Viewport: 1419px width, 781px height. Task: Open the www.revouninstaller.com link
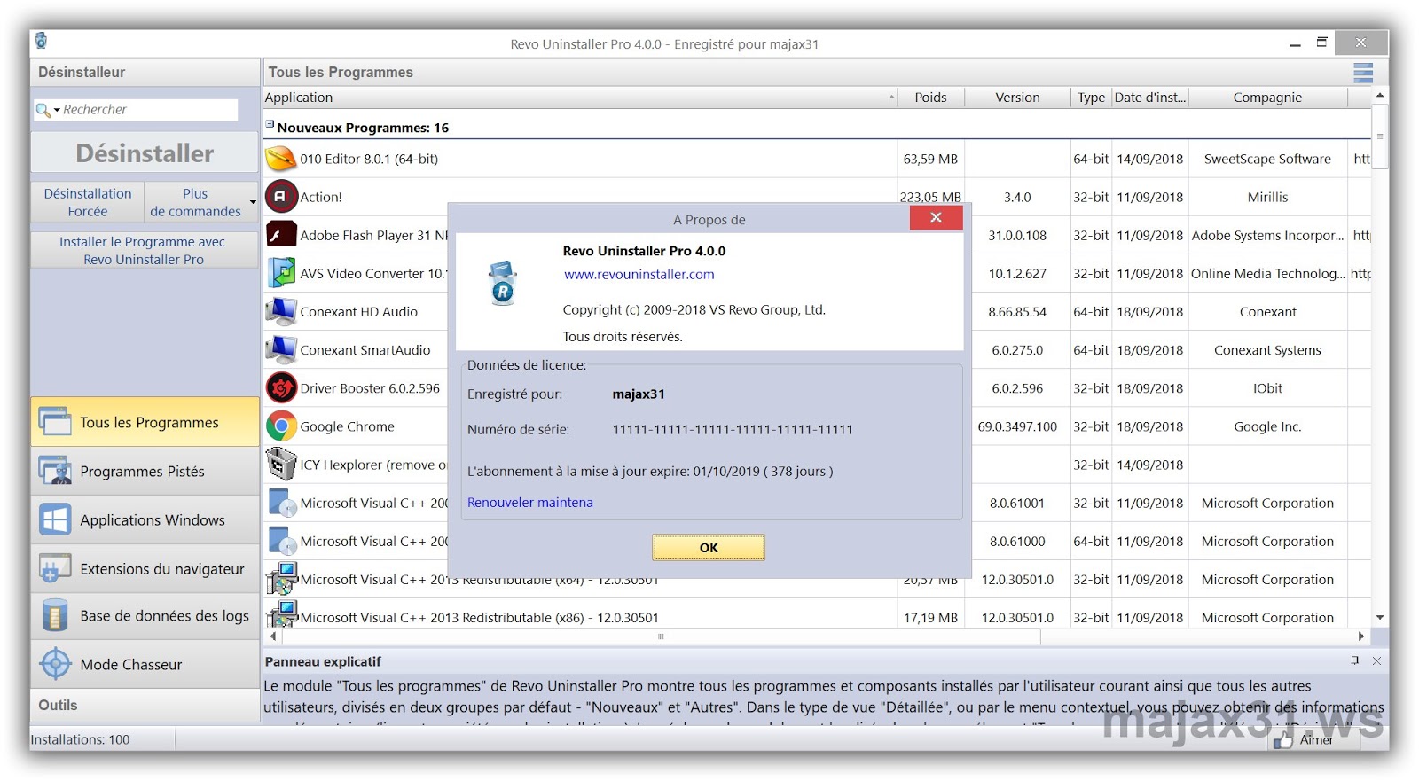(639, 275)
